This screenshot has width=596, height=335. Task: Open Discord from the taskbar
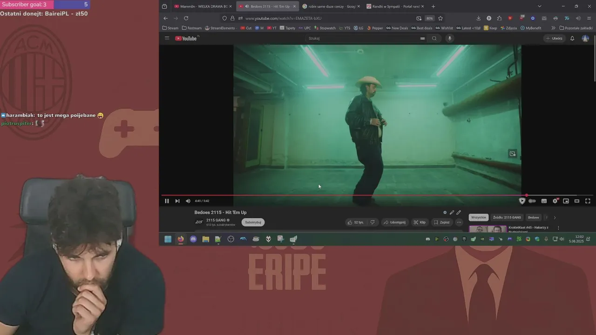(193, 239)
